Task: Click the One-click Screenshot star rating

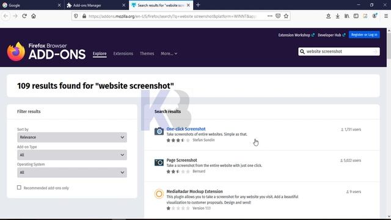Action: (178, 140)
